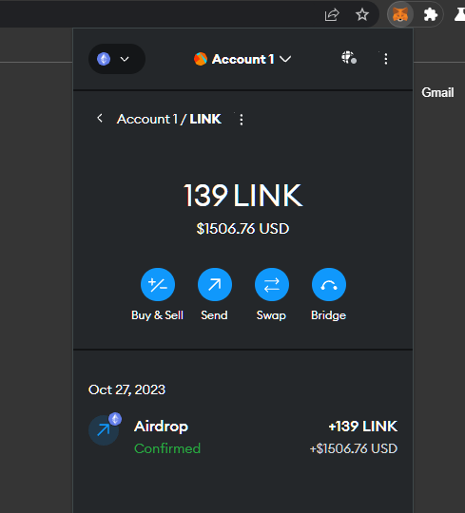The width and height of the screenshot is (465, 513).
Task: Click the connected sites globe icon
Action: (x=349, y=58)
